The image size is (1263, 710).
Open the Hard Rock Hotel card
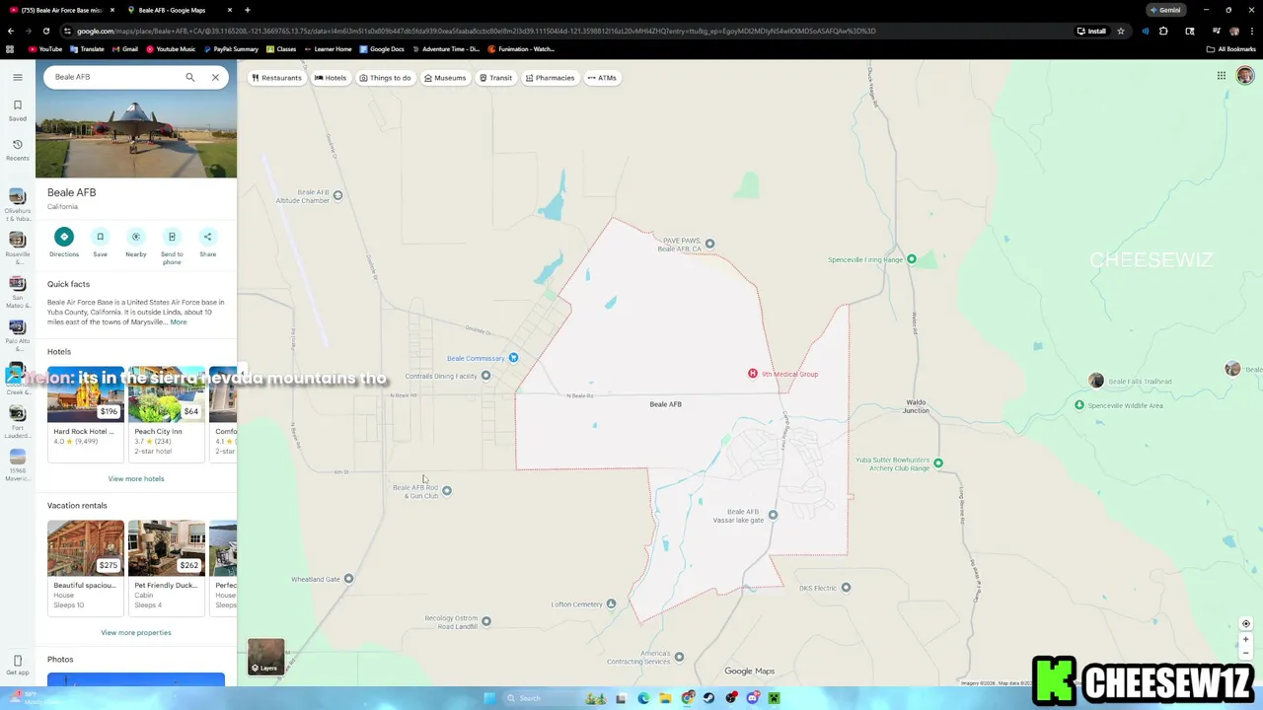[x=86, y=413]
